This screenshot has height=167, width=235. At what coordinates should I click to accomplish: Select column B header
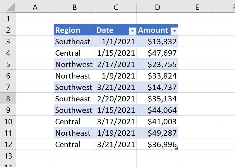tap(74, 7)
